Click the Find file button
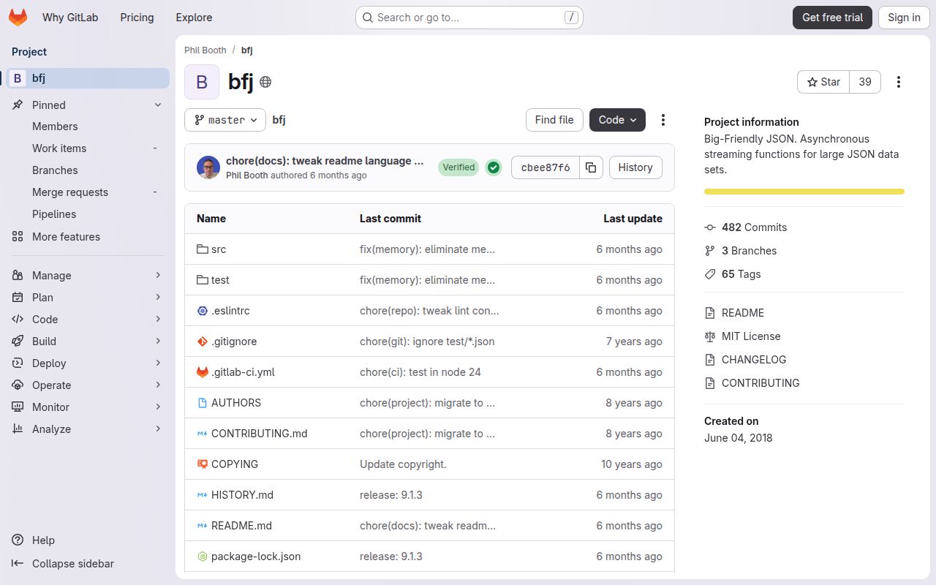This screenshot has height=585, width=936. point(554,120)
